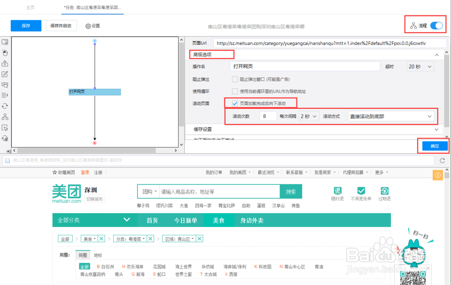Click the meituan.com logo
Image resolution: width=451 pixels, height=285 pixels.
pos(67,194)
